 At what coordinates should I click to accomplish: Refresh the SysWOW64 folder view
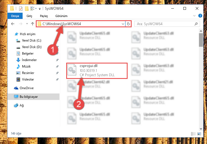tap(128, 24)
